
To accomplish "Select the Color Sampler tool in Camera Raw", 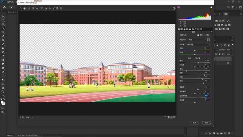I will [x=33, y=8].
